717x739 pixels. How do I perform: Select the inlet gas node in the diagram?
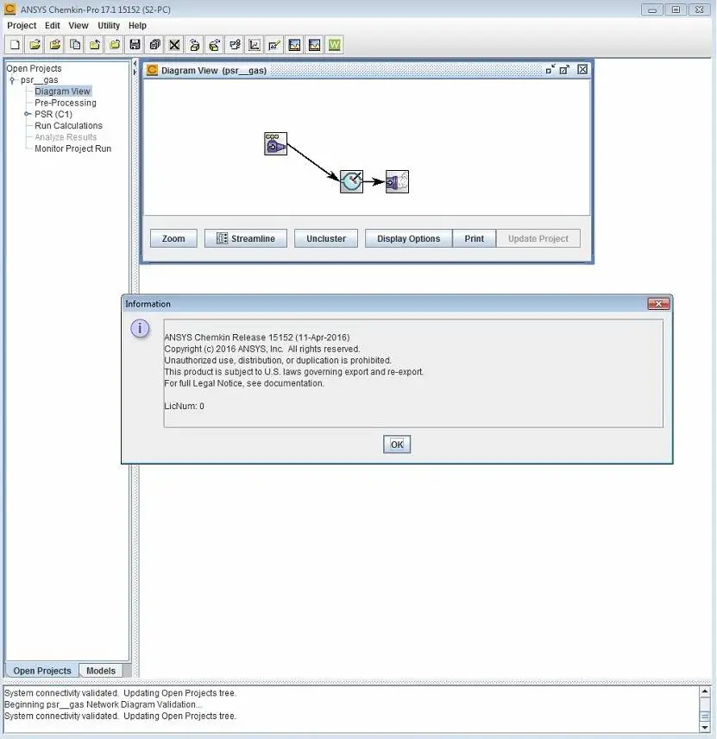tap(274, 143)
